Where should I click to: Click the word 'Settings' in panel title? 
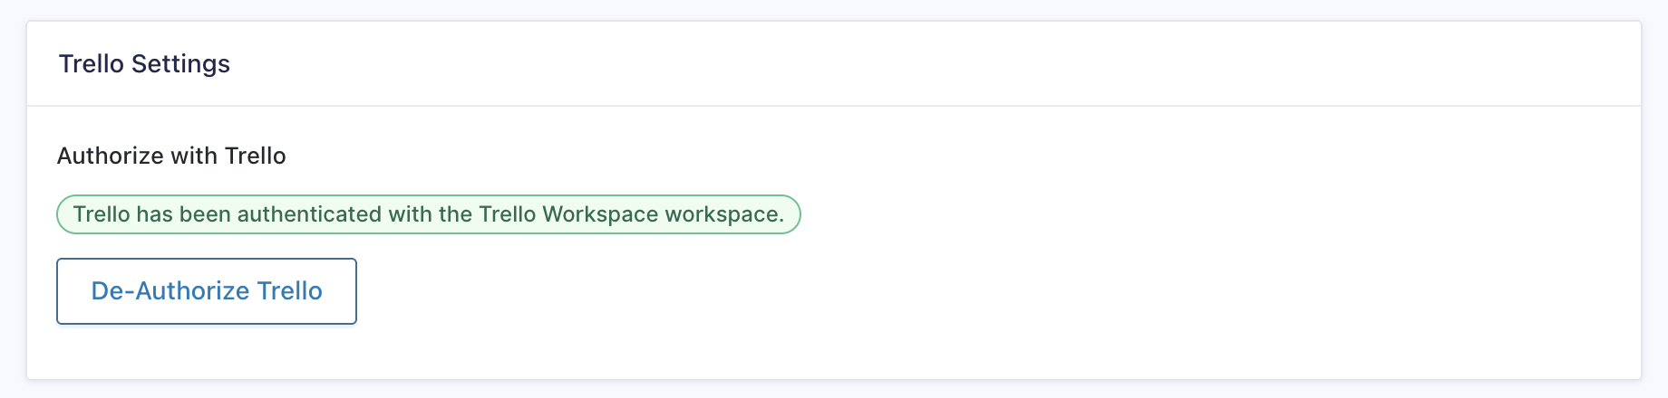[180, 64]
